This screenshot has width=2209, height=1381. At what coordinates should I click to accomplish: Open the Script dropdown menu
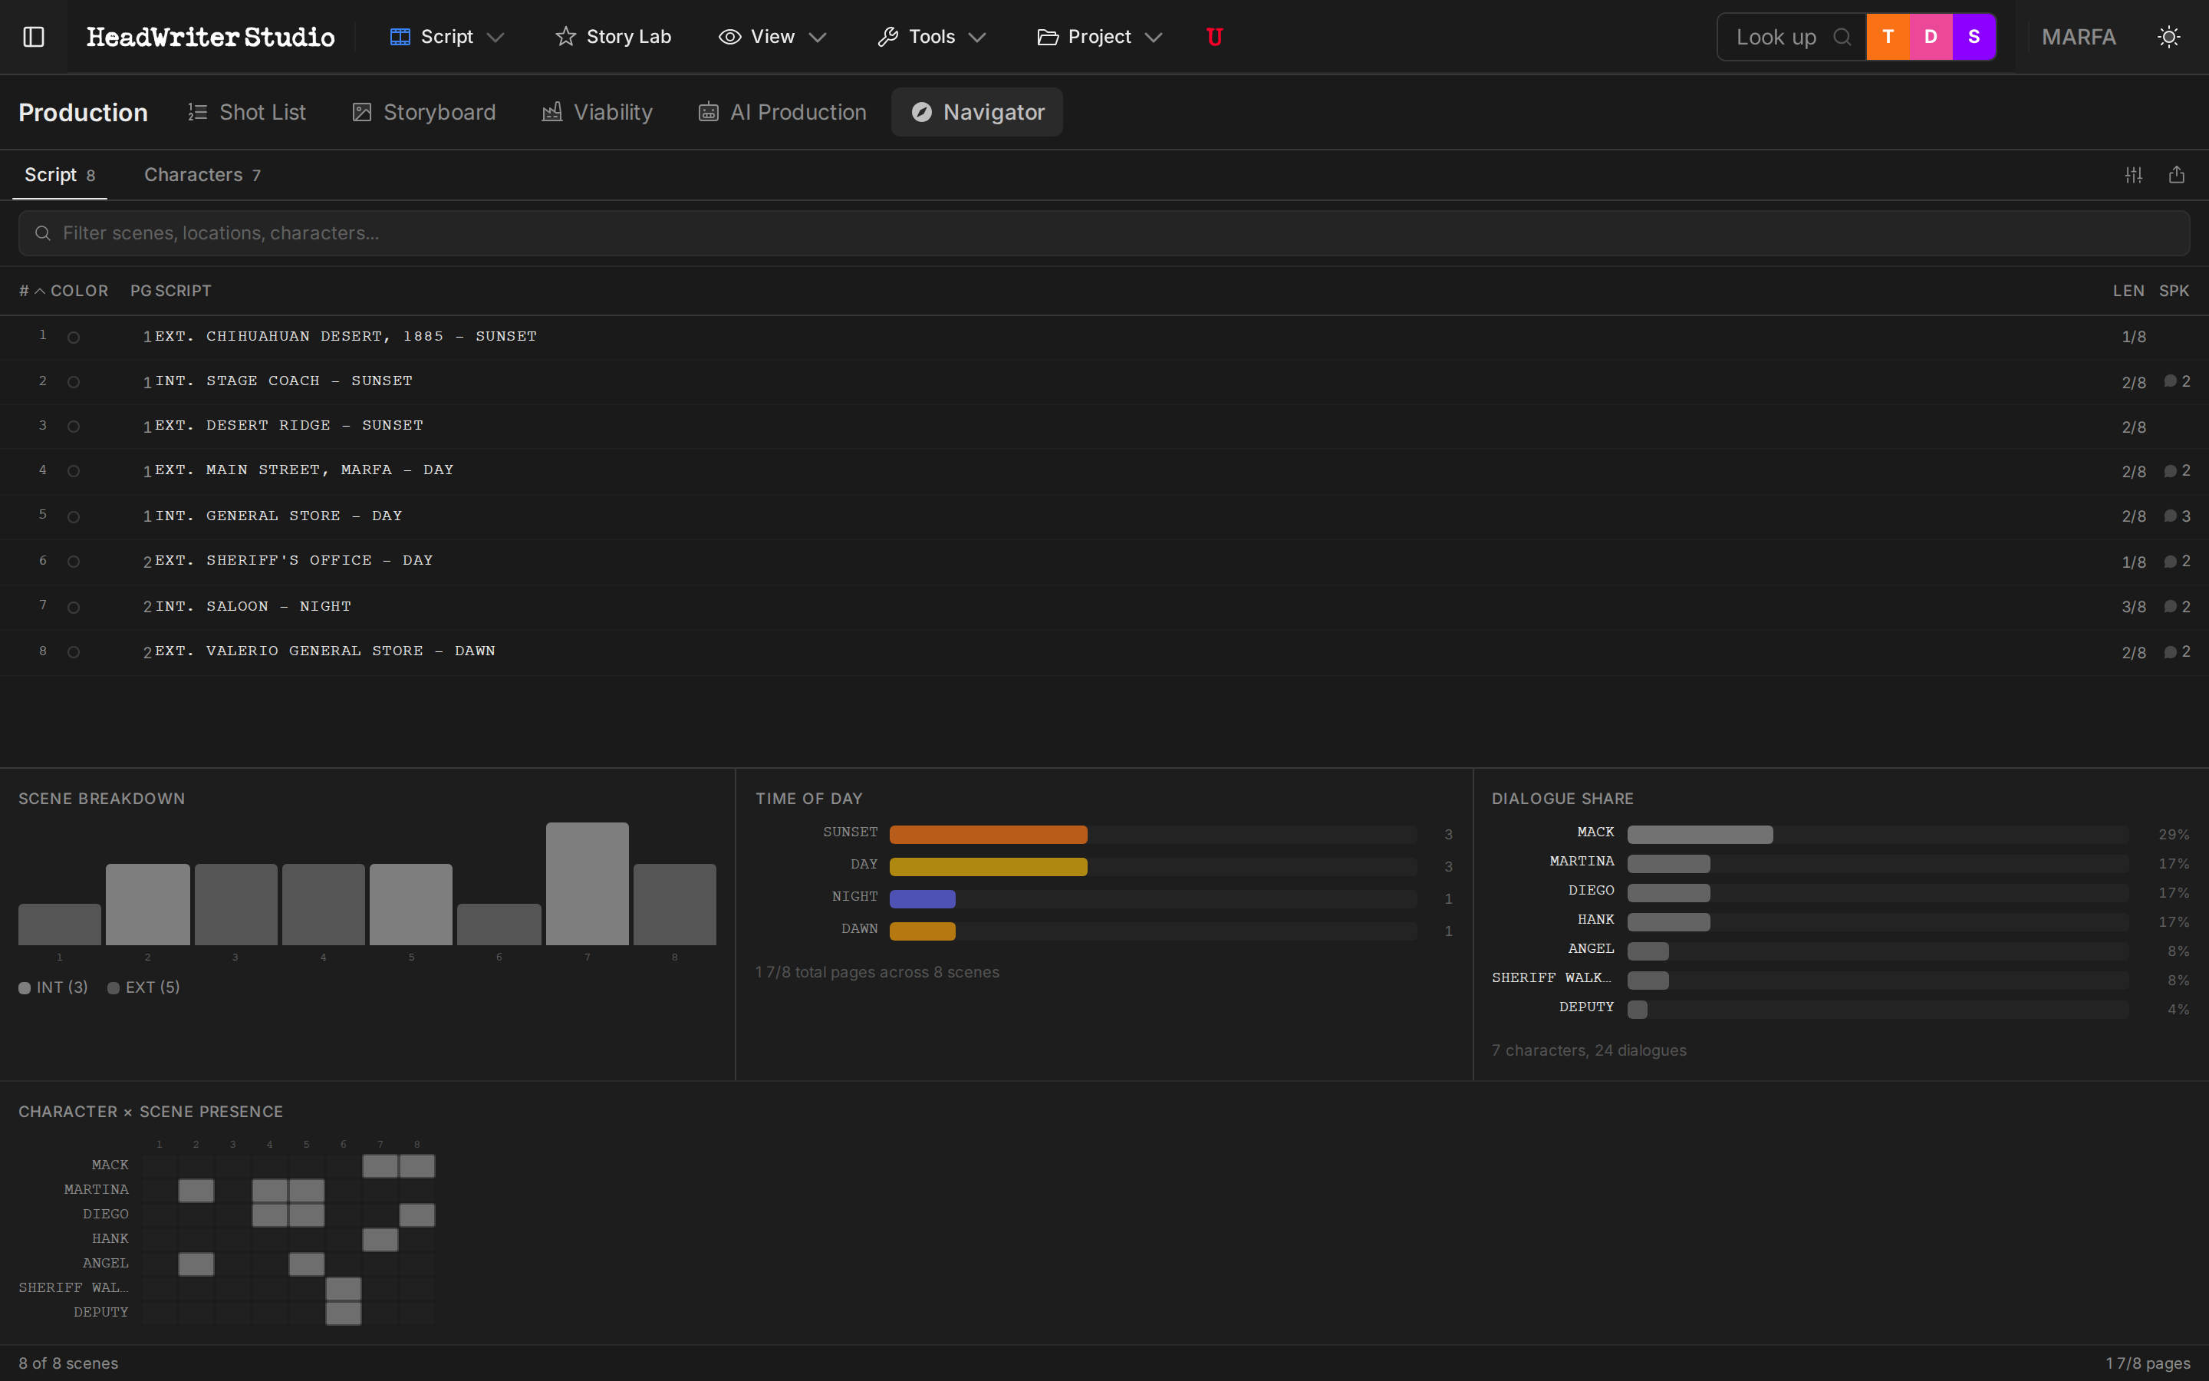pyautogui.click(x=446, y=37)
